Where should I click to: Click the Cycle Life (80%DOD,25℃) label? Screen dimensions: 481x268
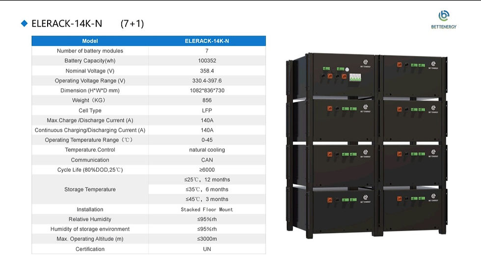coord(90,169)
